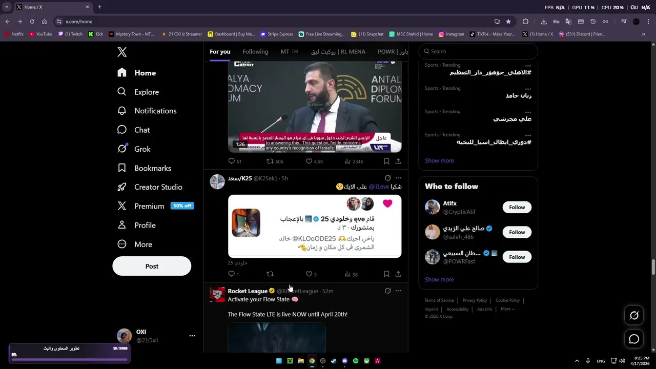This screenshot has width=656, height=369.
Task: Open floating Grok button
Action: (x=634, y=316)
